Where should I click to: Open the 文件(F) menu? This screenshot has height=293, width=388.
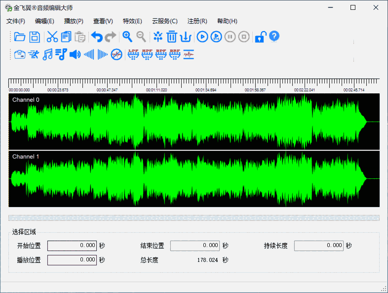coord(16,21)
